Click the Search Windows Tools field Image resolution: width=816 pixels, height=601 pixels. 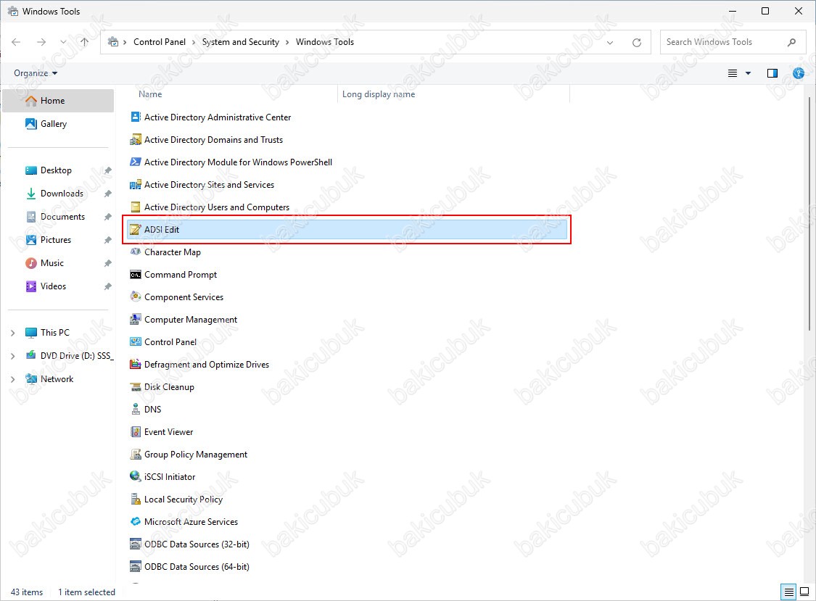tap(733, 42)
